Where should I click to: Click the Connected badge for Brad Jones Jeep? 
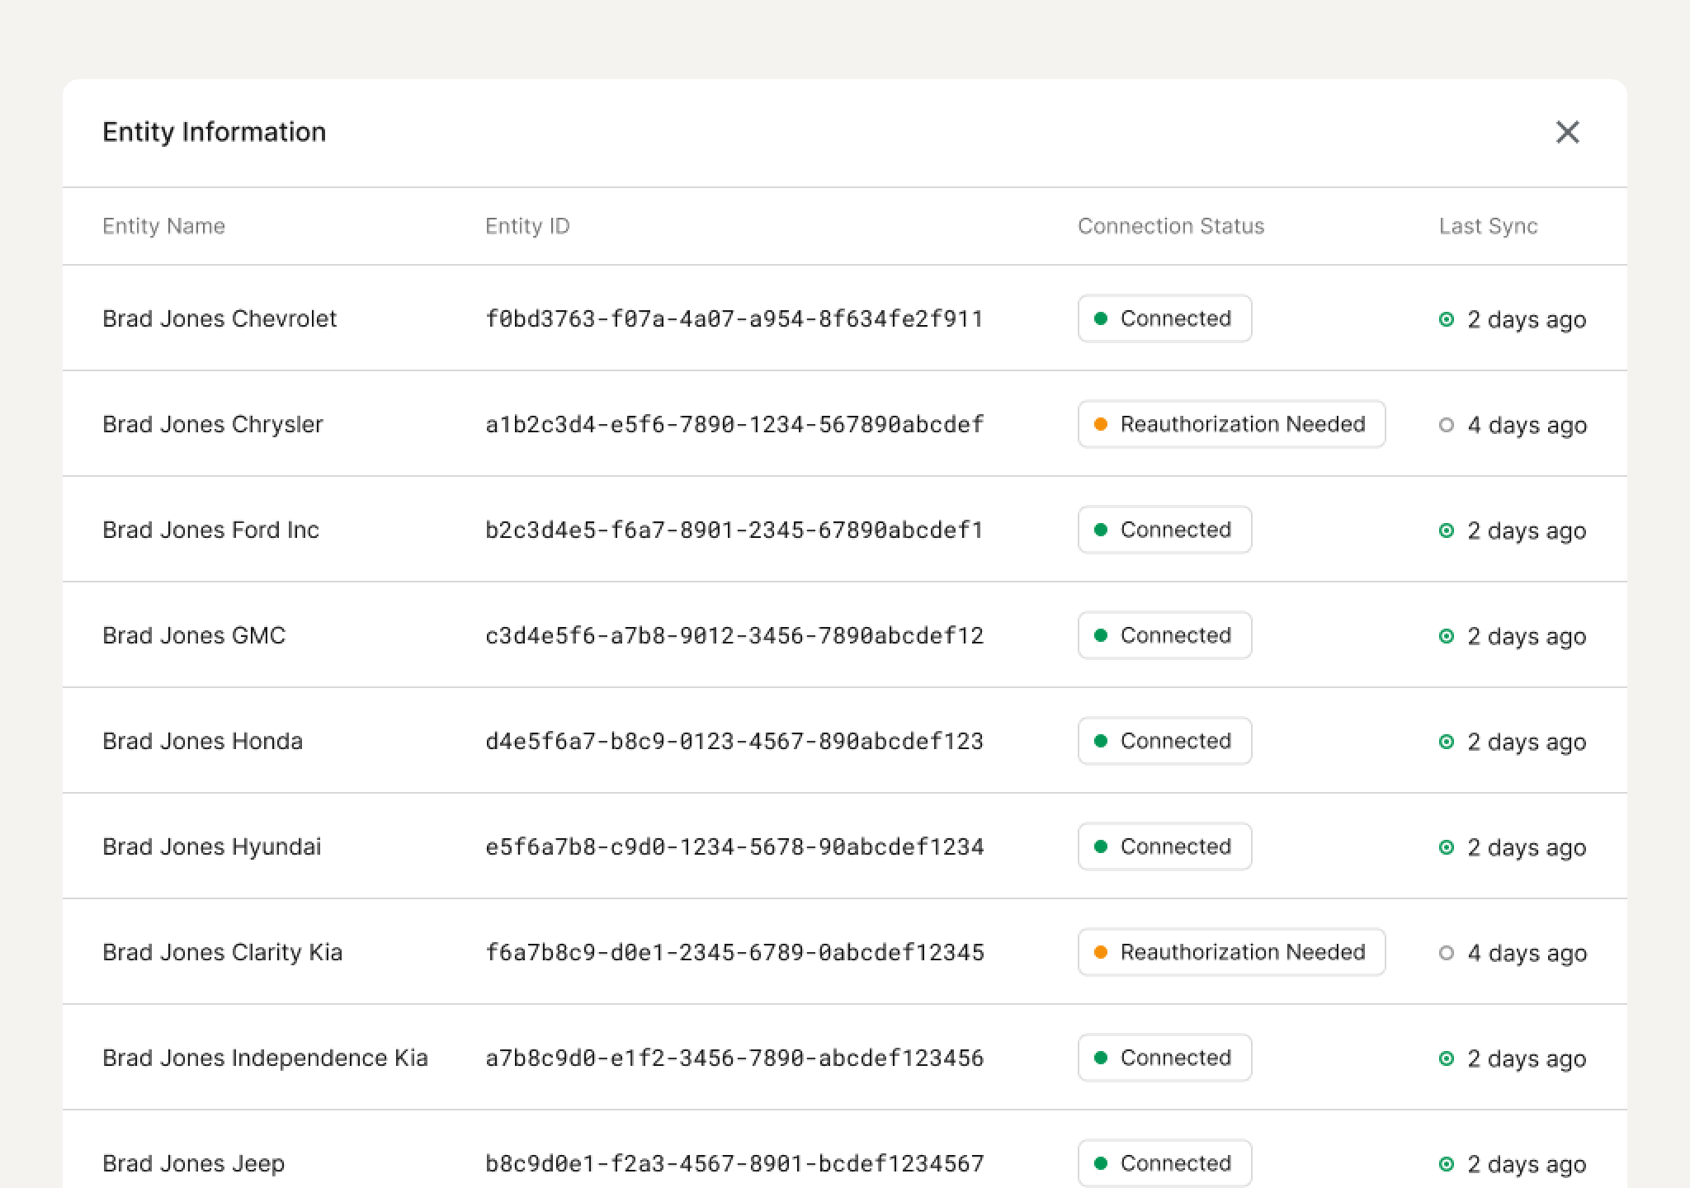coord(1164,1163)
